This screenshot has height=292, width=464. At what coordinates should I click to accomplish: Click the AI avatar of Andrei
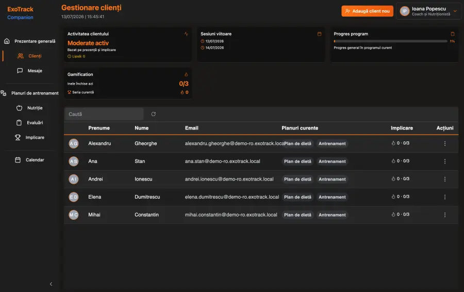[74, 179]
